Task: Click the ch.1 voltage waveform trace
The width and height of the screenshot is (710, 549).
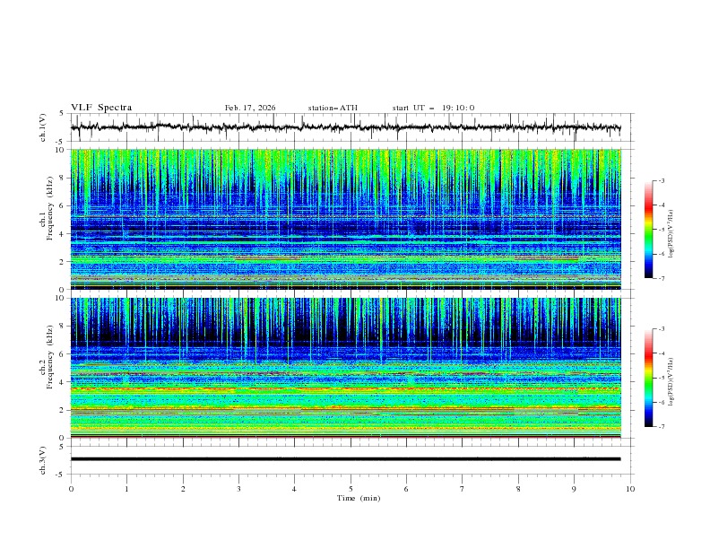Action: click(345, 127)
